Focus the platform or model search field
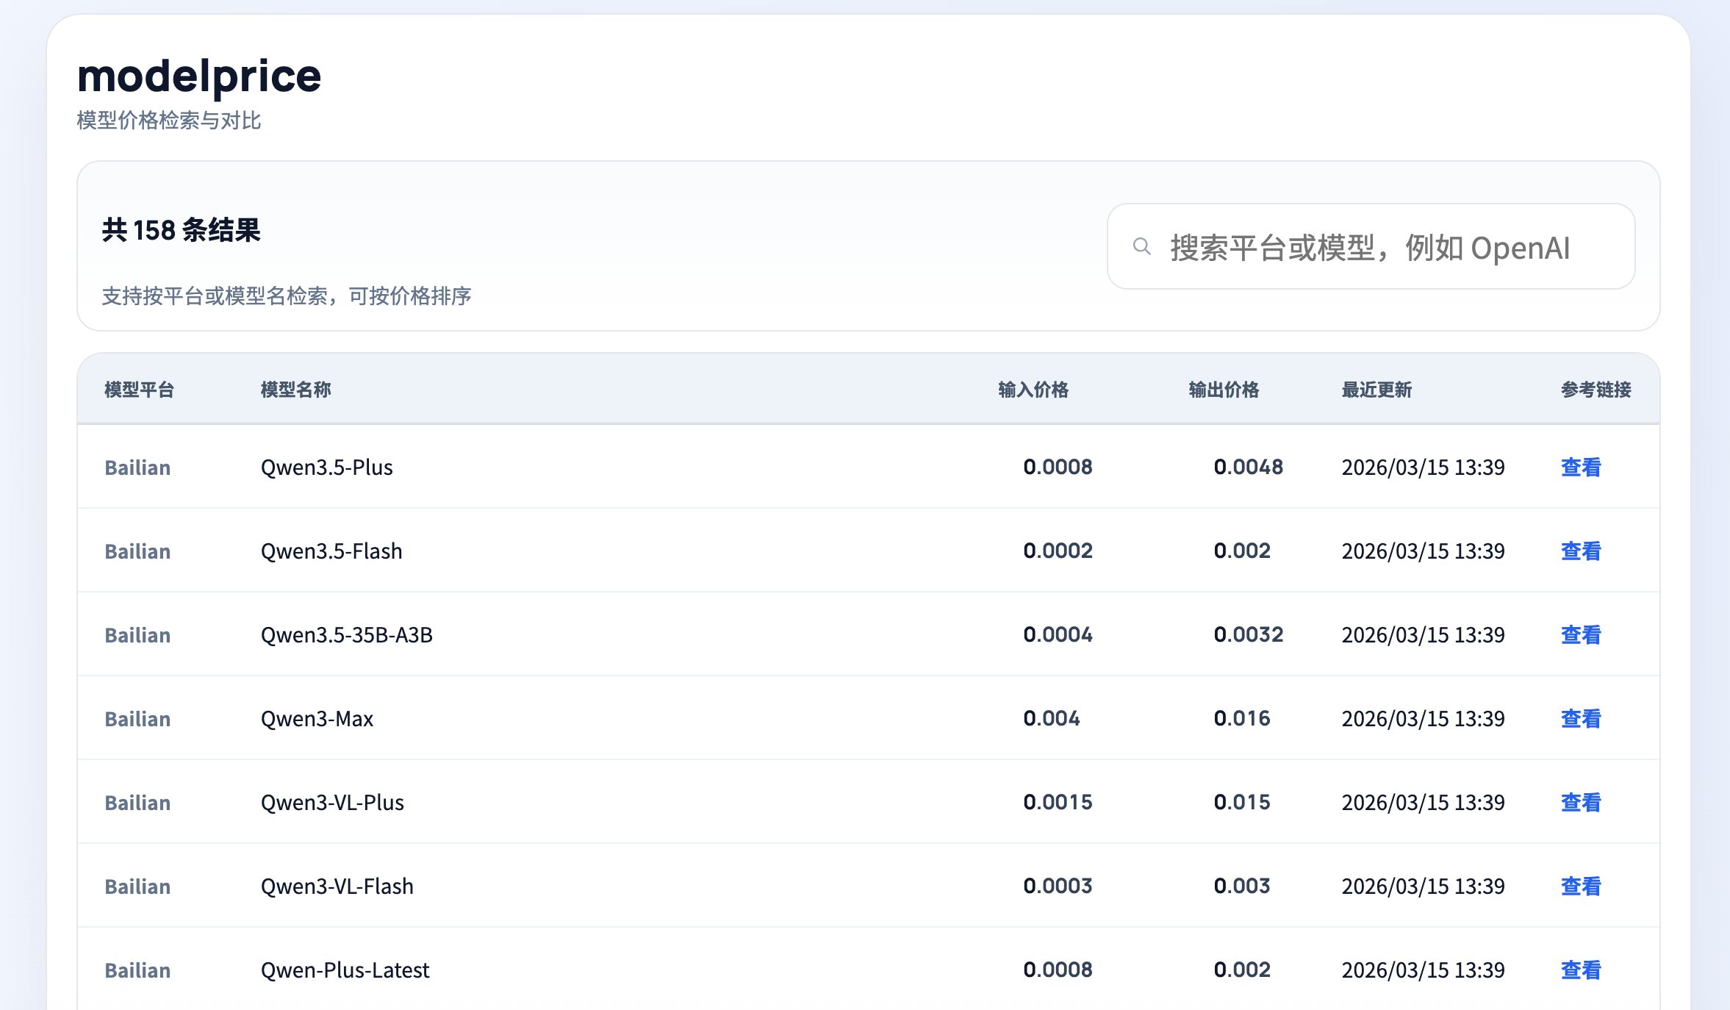 coord(1382,248)
